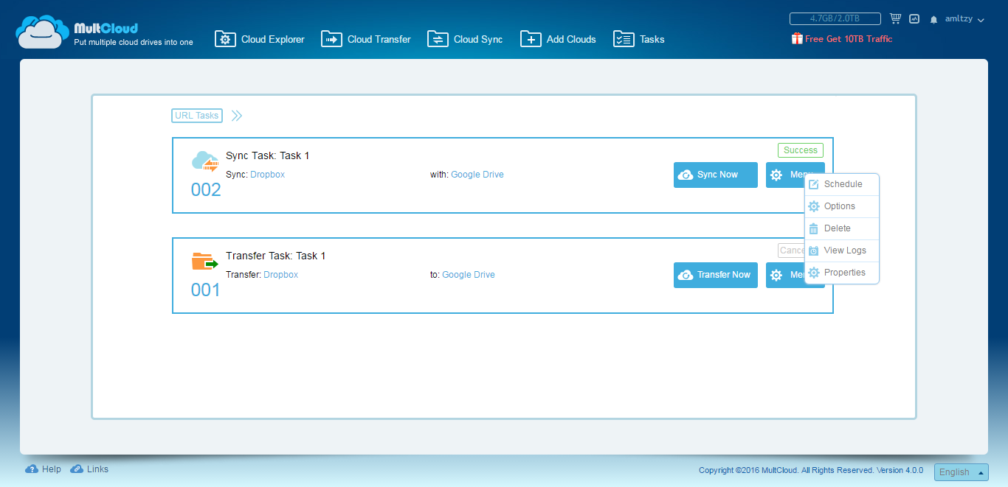This screenshot has height=487, width=1008.
Task: Open the Menu button of Transfer Task
Action: [x=785, y=275]
